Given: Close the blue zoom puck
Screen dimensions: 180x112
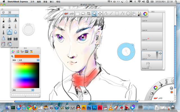Looking at the screenshot, I should click(132, 45).
